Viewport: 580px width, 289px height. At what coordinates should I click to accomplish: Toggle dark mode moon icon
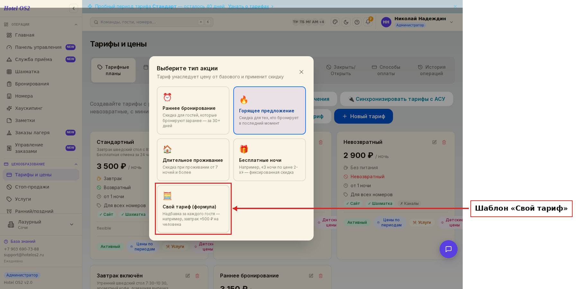point(346,22)
